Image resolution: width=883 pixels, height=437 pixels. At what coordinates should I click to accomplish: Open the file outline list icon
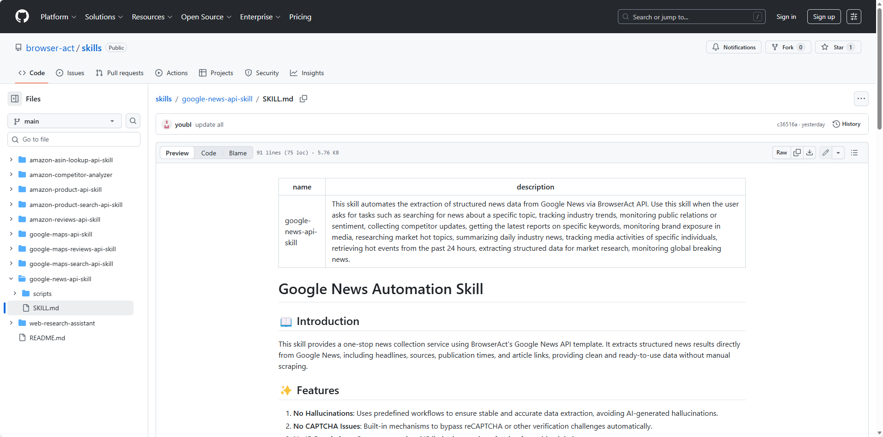click(x=854, y=152)
